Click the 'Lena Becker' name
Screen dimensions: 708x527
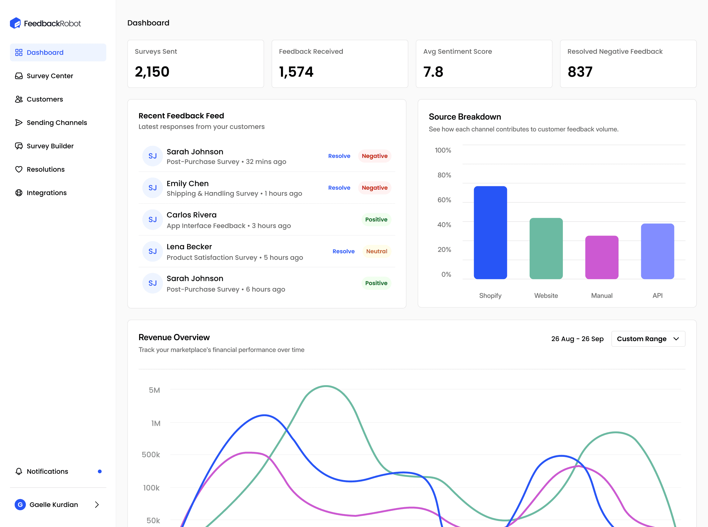189,247
